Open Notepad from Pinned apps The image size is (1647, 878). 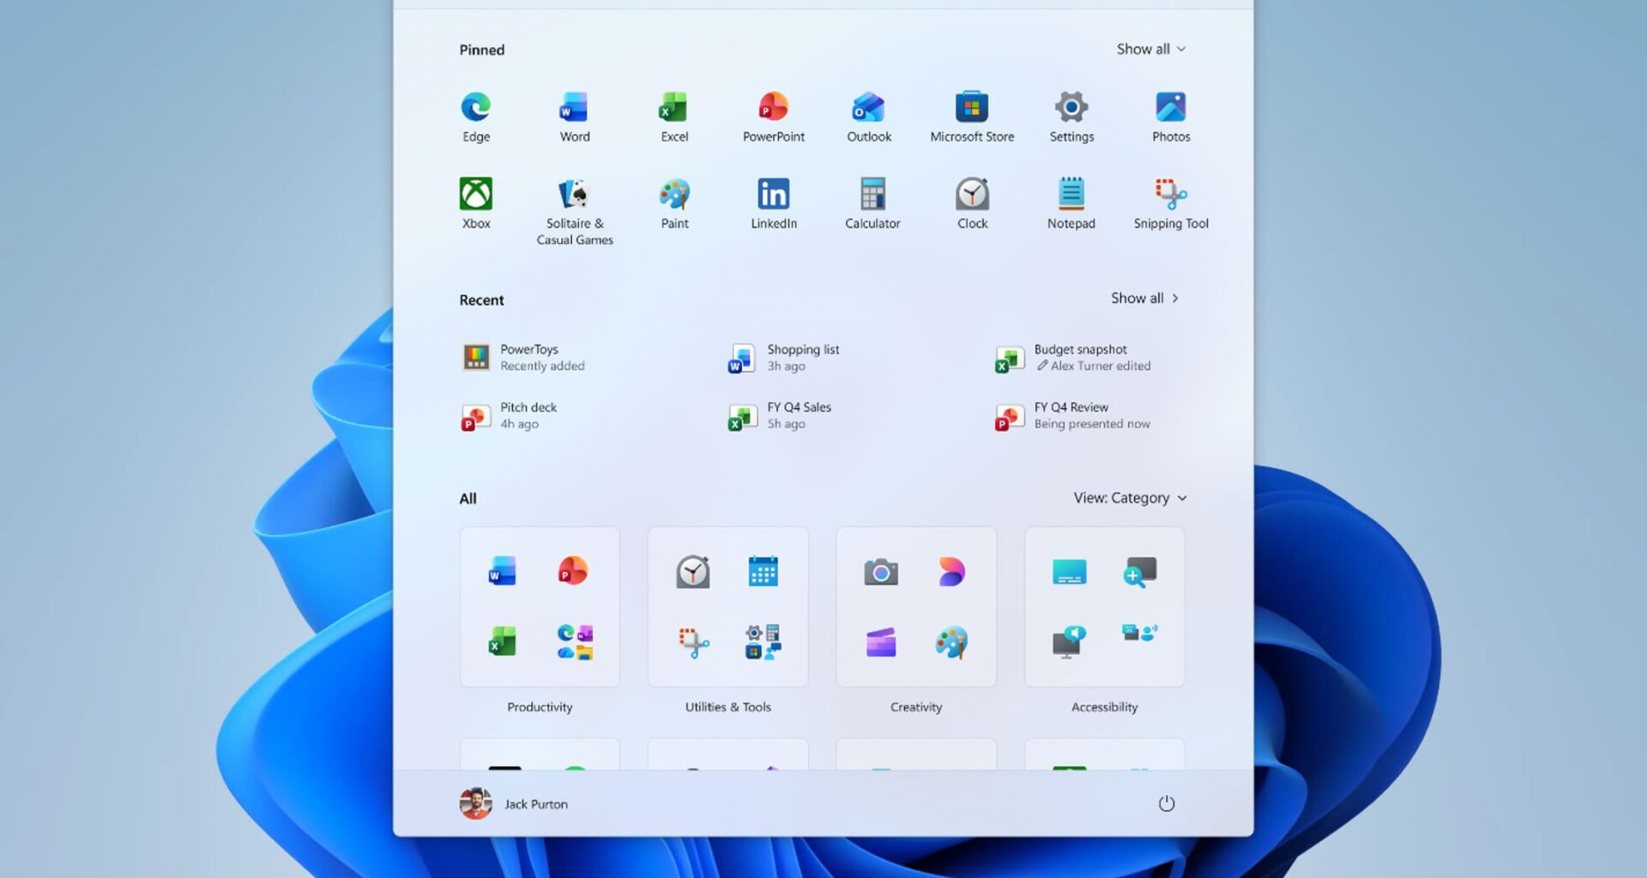(x=1071, y=203)
